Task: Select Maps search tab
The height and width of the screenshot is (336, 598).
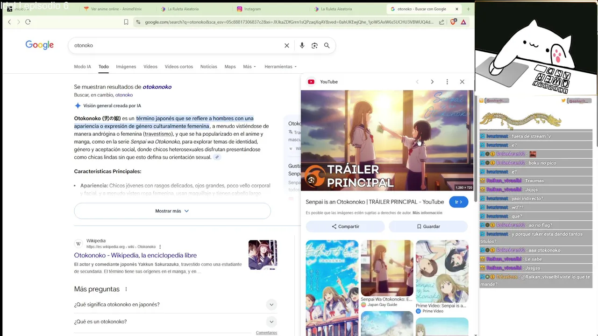Action: pyautogui.click(x=230, y=67)
